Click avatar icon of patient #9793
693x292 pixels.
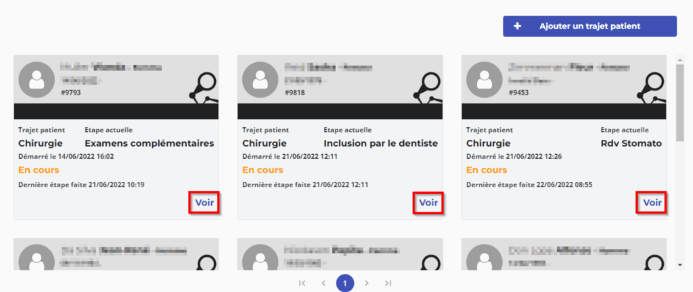(x=36, y=80)
